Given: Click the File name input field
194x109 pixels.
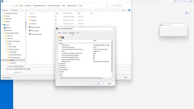Looking at the screenshot, I should pos(72,66).
